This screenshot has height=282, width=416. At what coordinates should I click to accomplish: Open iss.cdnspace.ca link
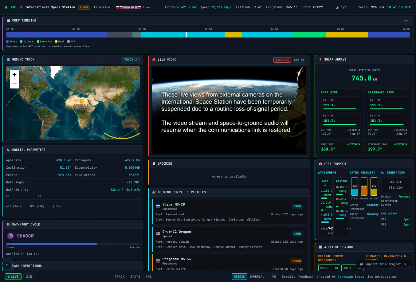tap(382, 276)
